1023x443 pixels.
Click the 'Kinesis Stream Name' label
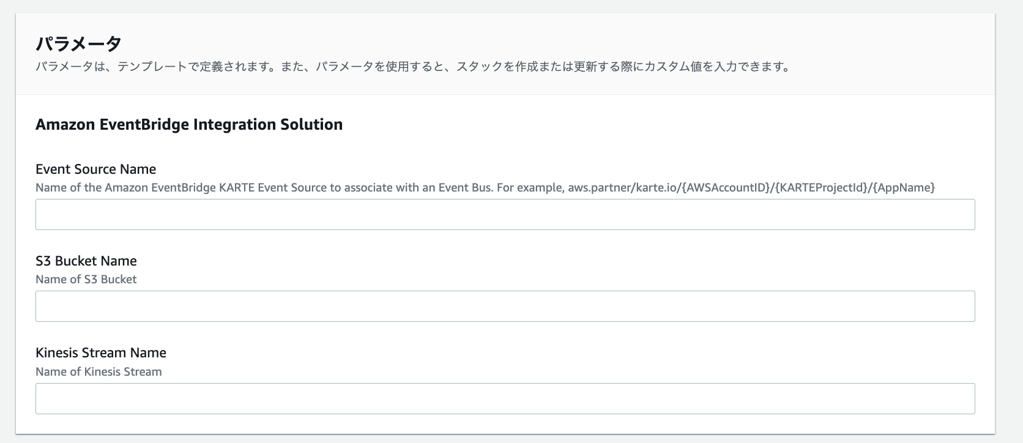(101, 352)
